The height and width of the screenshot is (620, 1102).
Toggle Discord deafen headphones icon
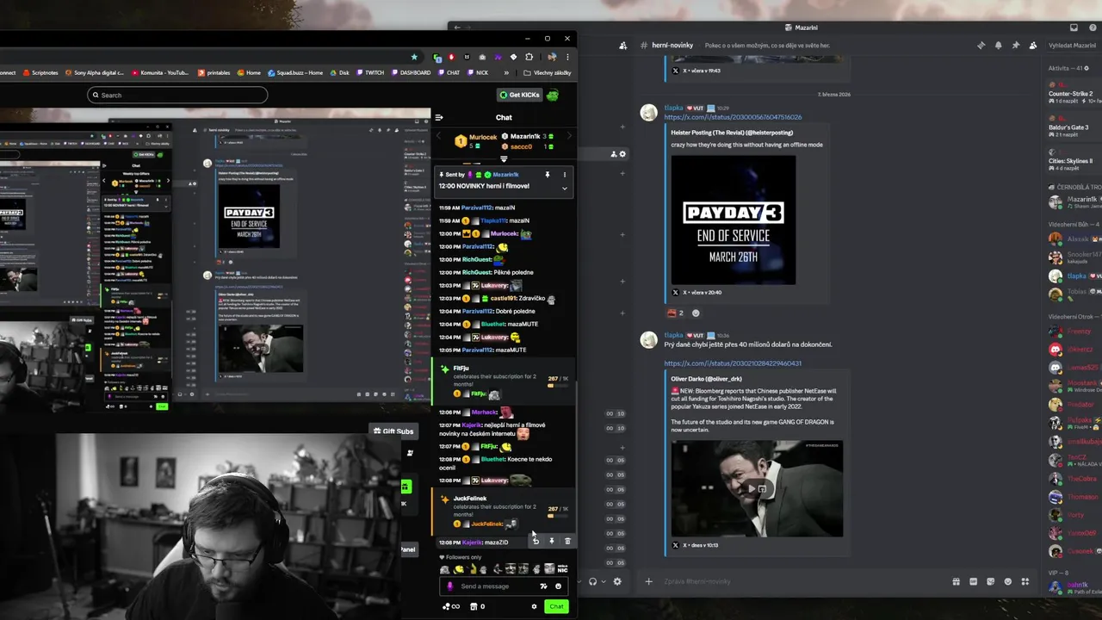[592, 581]
